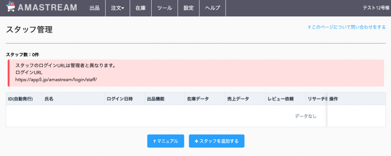The width and height of the screenshot is (391, 156).
Task: Open the ヘルプ menu
Action: pyautogui.click(x=212, y=8)
